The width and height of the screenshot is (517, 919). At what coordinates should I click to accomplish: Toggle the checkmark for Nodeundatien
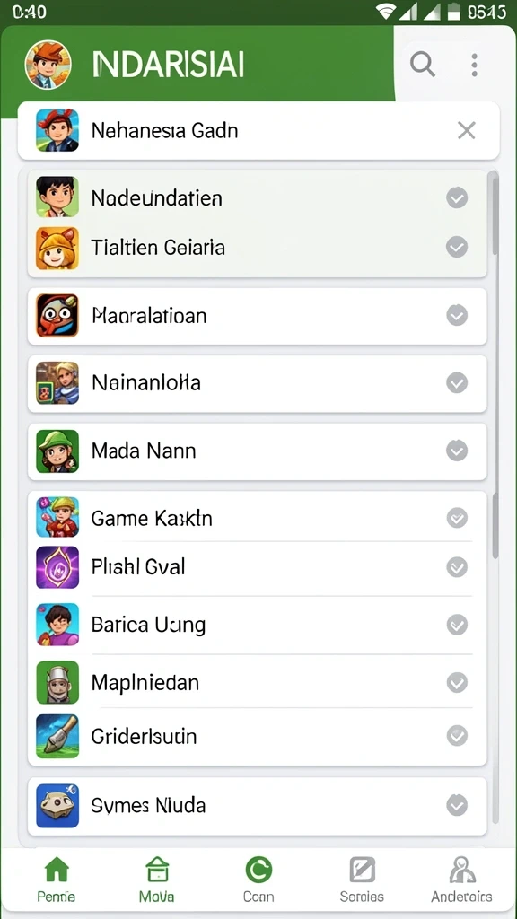pos(457,198)
